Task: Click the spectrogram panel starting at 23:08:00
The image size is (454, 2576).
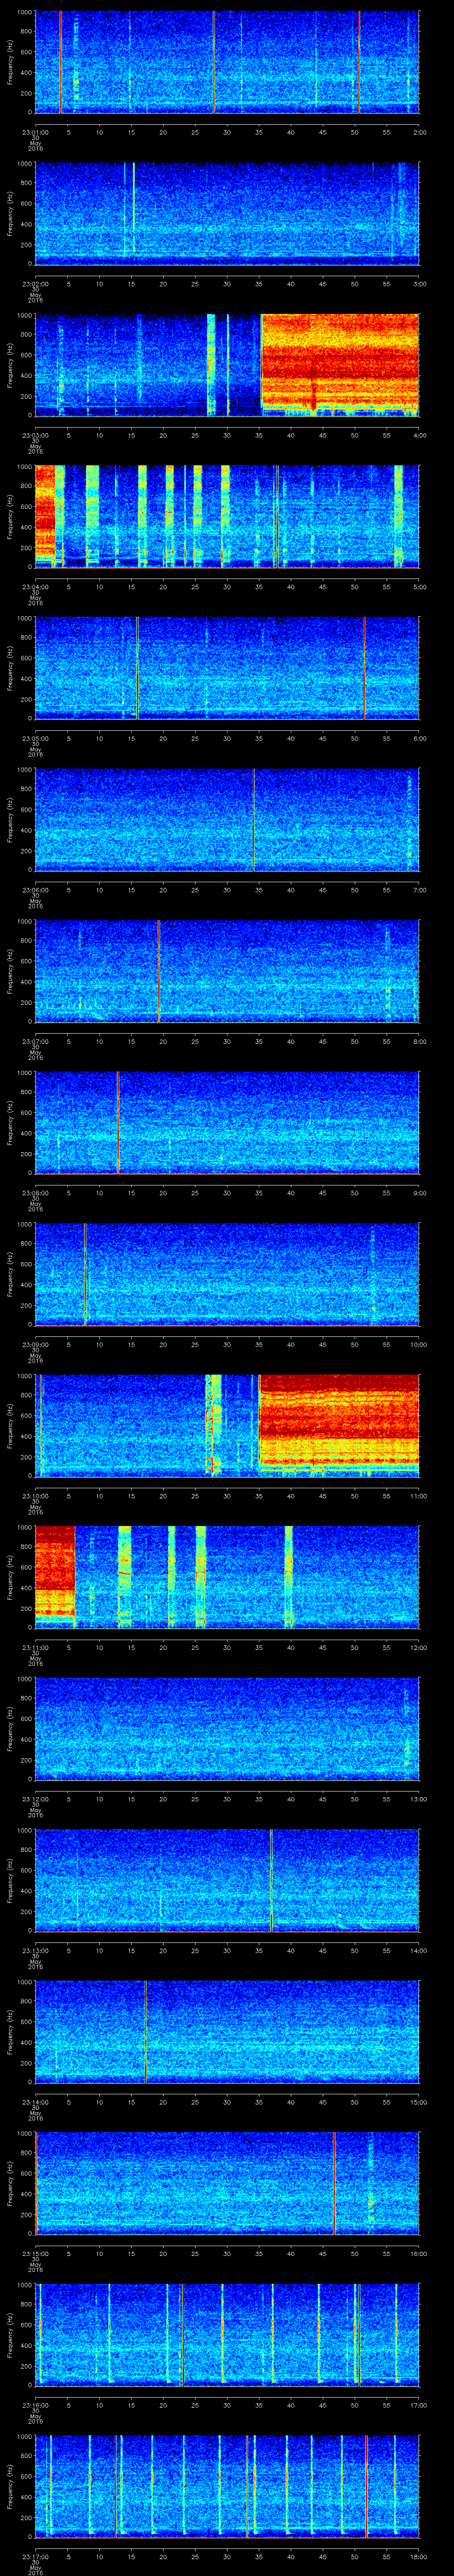Action: point(227,1123)
